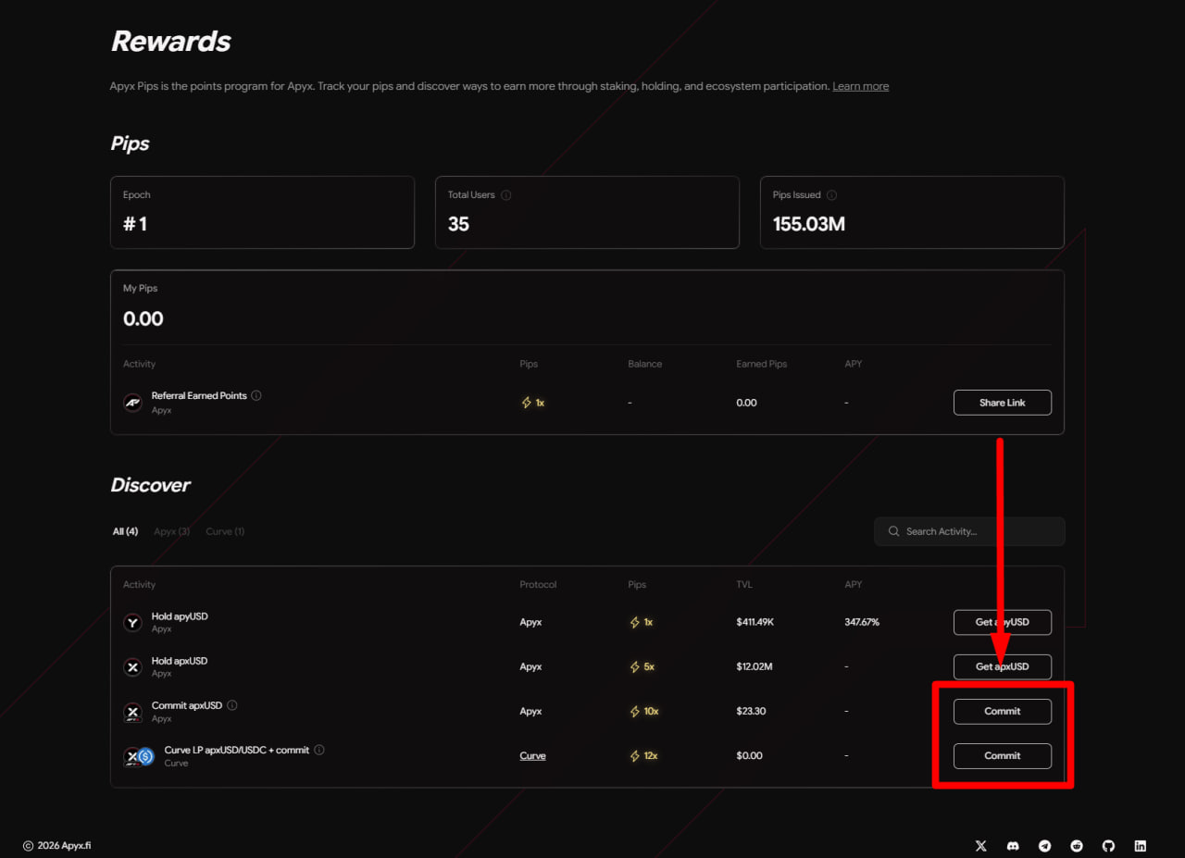Open the LinkedIn icon in footer
This screenshot has width=1185, height=858.
pos(1140,846)
